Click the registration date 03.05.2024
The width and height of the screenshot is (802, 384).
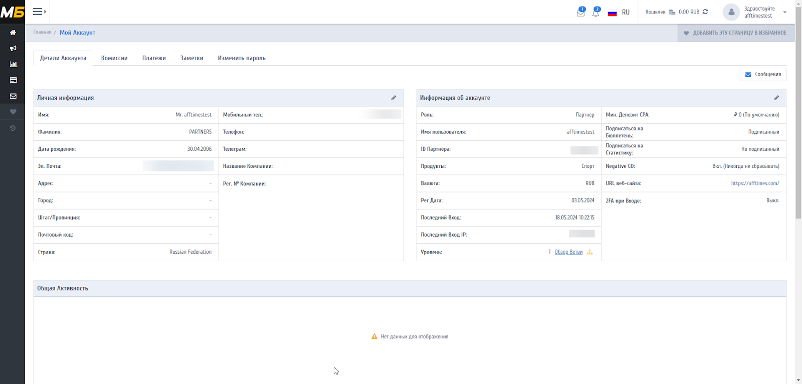pos(583,201)
